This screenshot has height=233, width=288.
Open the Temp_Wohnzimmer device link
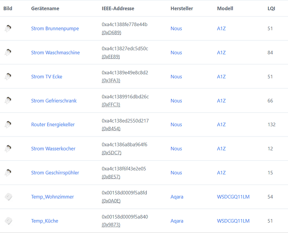point(52,197)
